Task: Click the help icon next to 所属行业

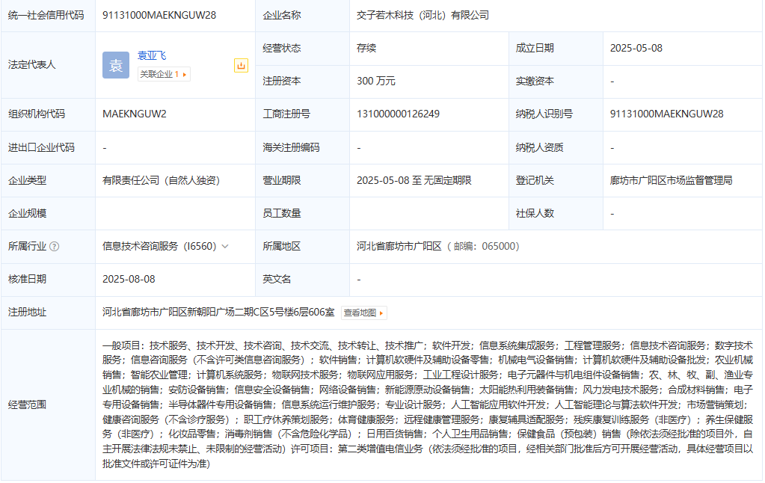Action: click(x=55, y=246)
